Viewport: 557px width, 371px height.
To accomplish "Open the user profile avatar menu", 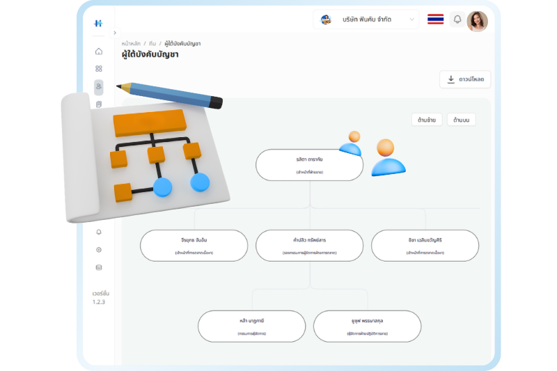I will [477, 21].
